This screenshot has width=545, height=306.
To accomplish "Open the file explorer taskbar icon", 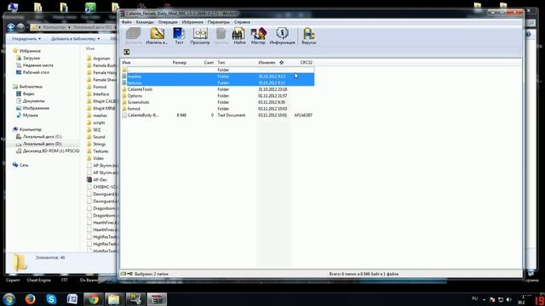I will click(x=114, y=299).
